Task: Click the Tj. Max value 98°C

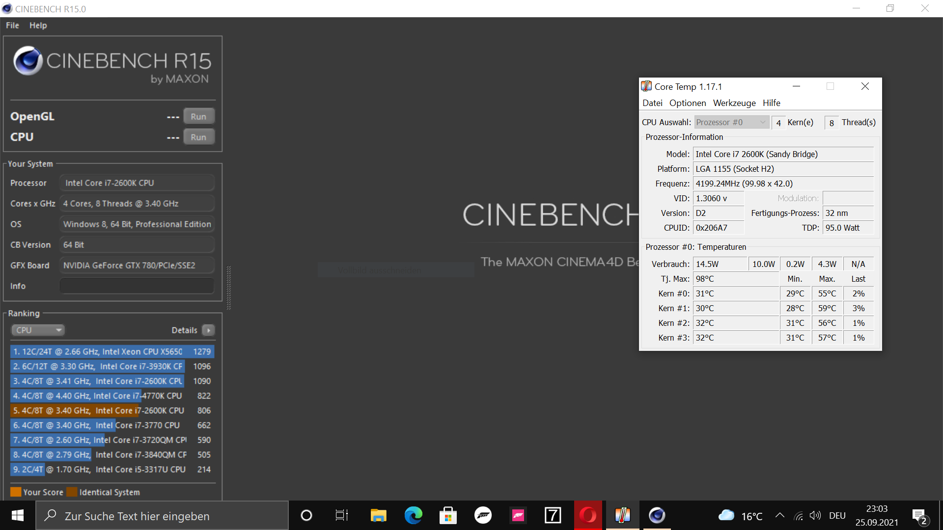Action: tap(736, 279)
